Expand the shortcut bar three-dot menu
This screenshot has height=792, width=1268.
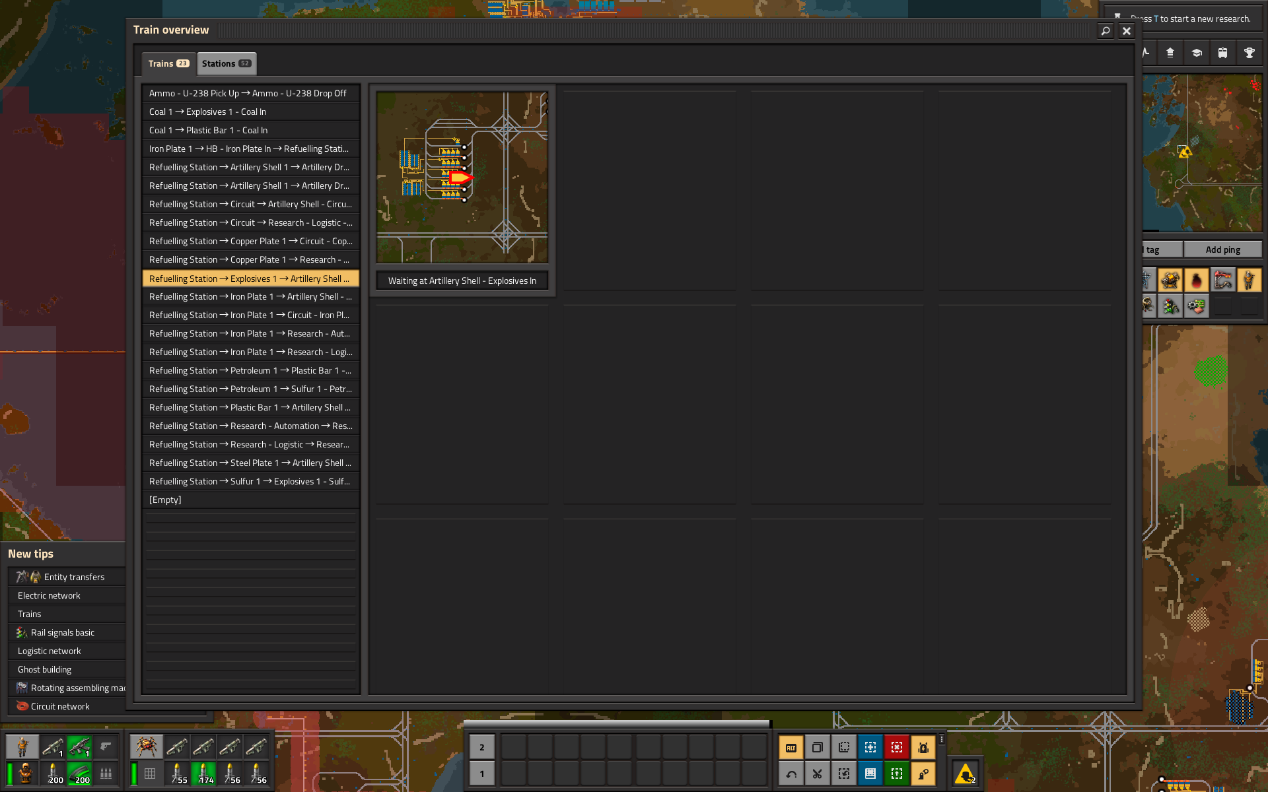(x=942, y=739)
